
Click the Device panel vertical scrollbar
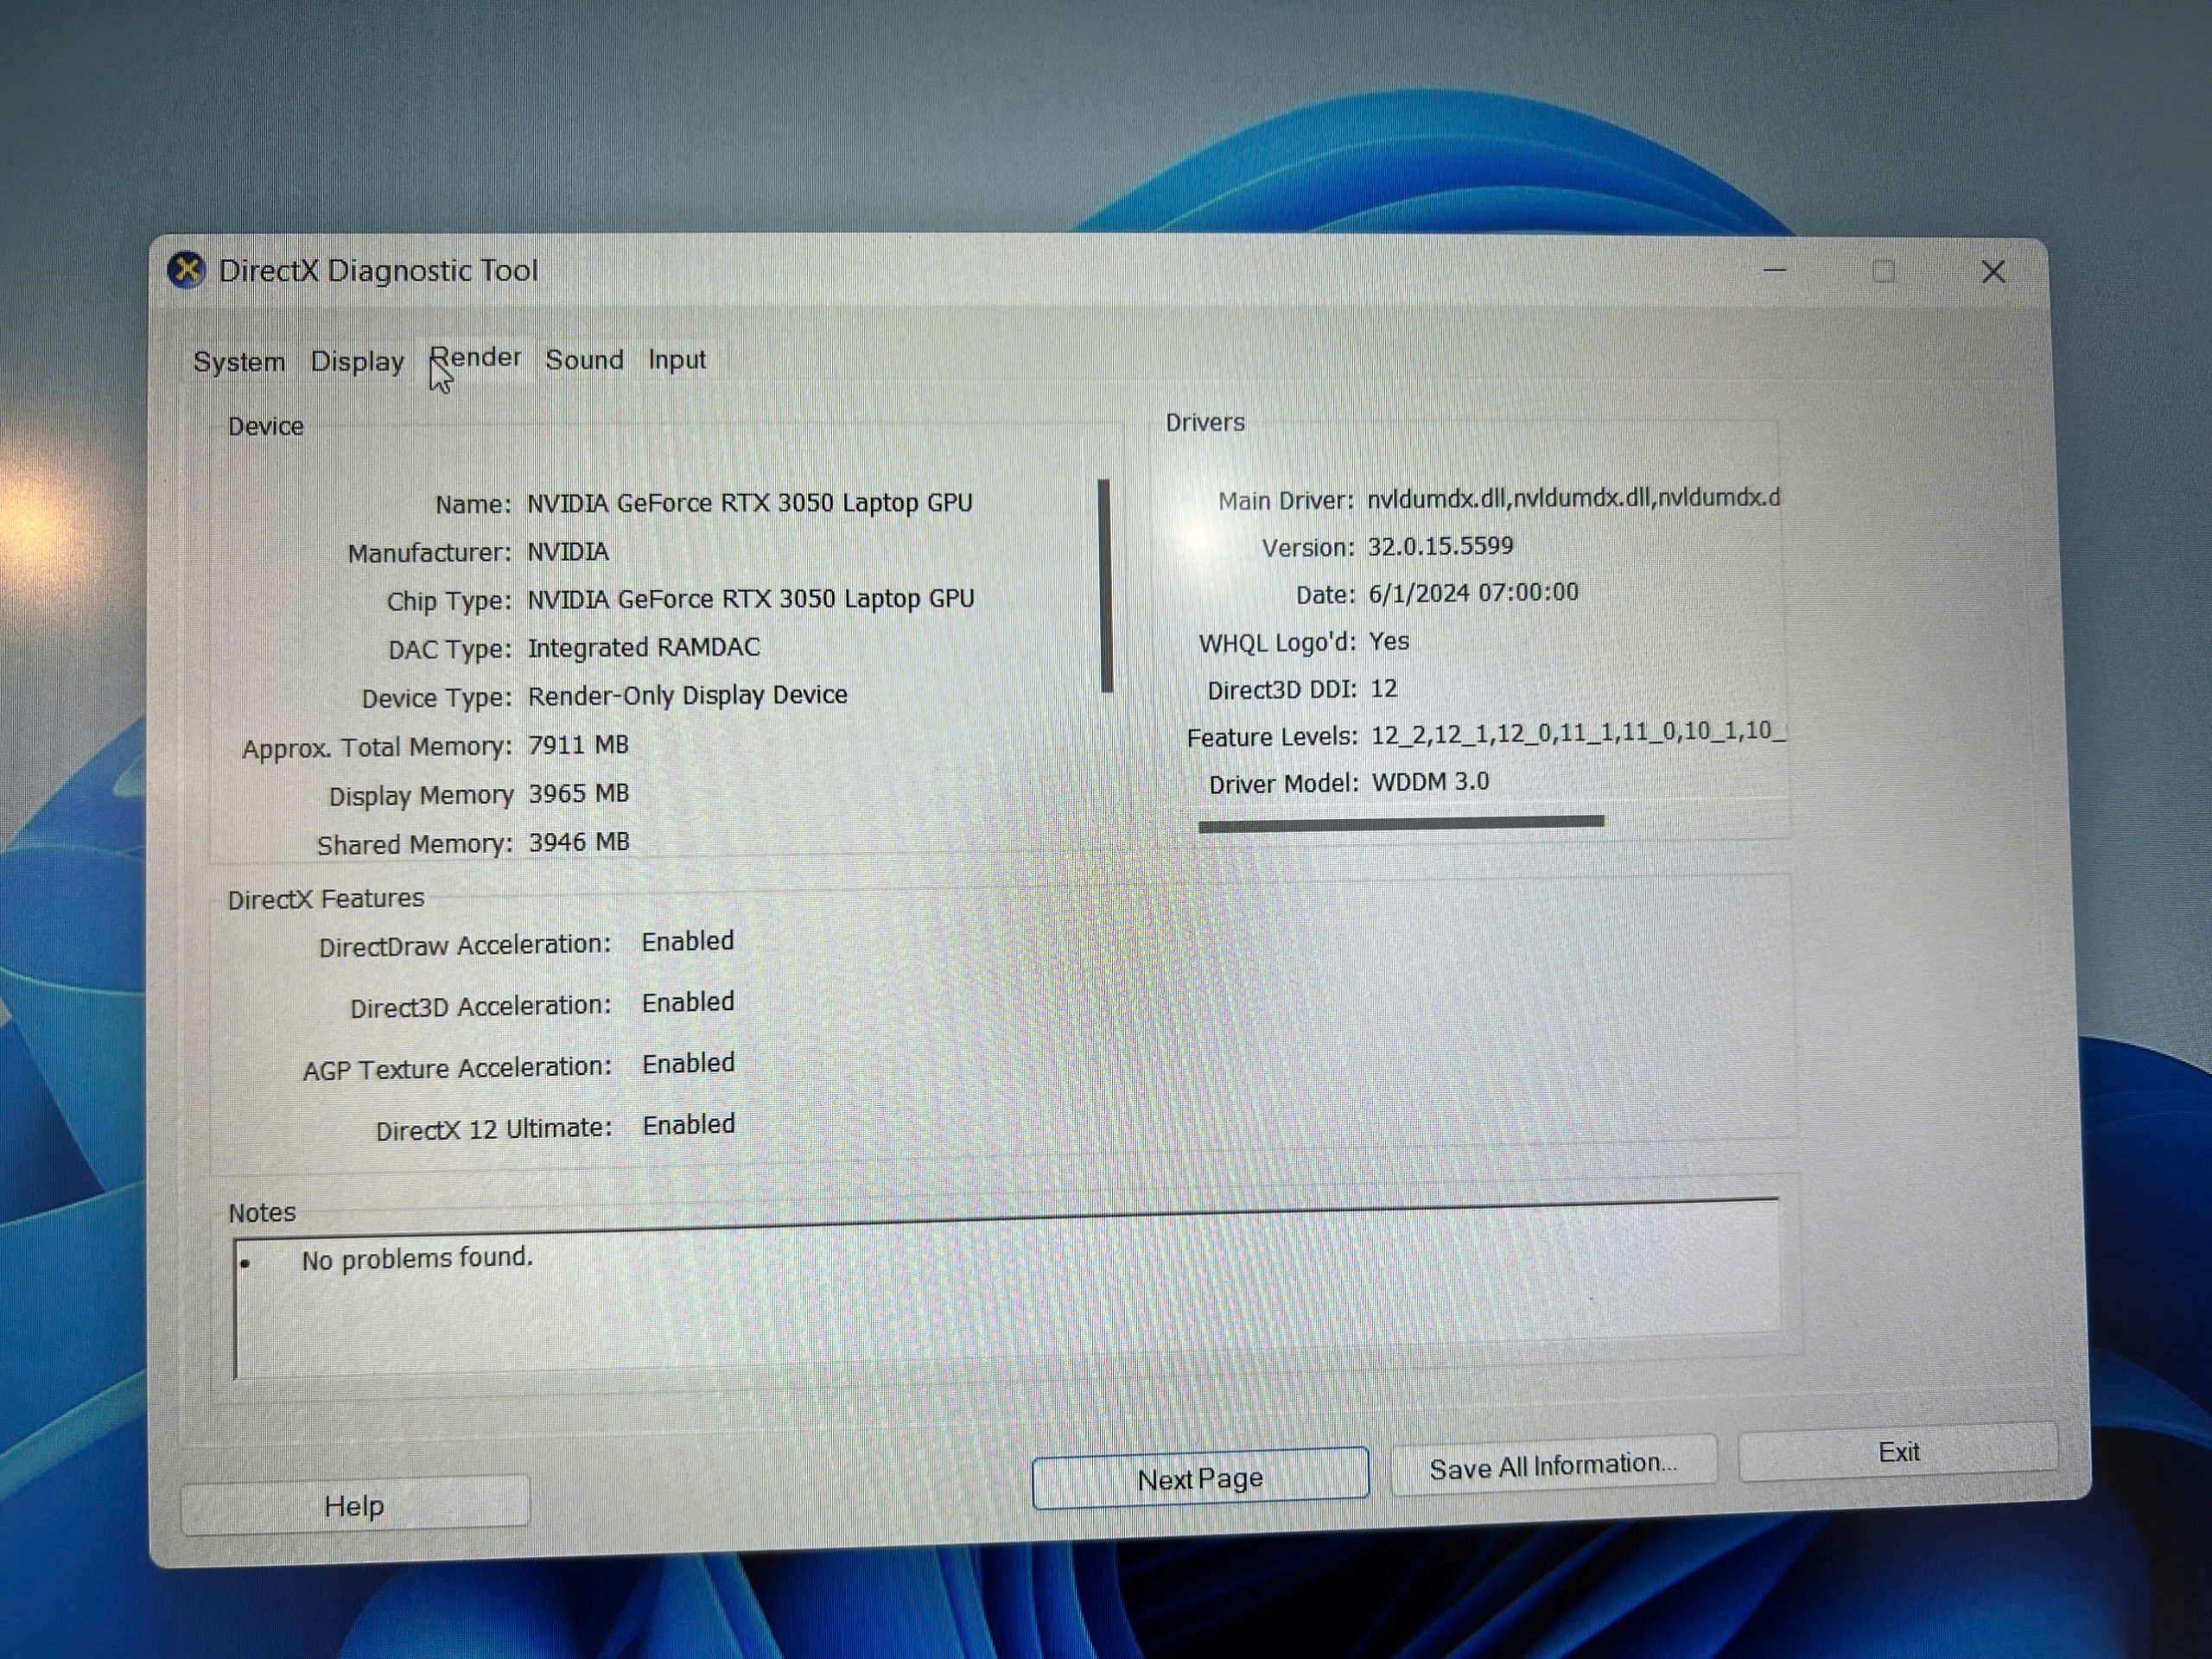(x=1105, y=586)
